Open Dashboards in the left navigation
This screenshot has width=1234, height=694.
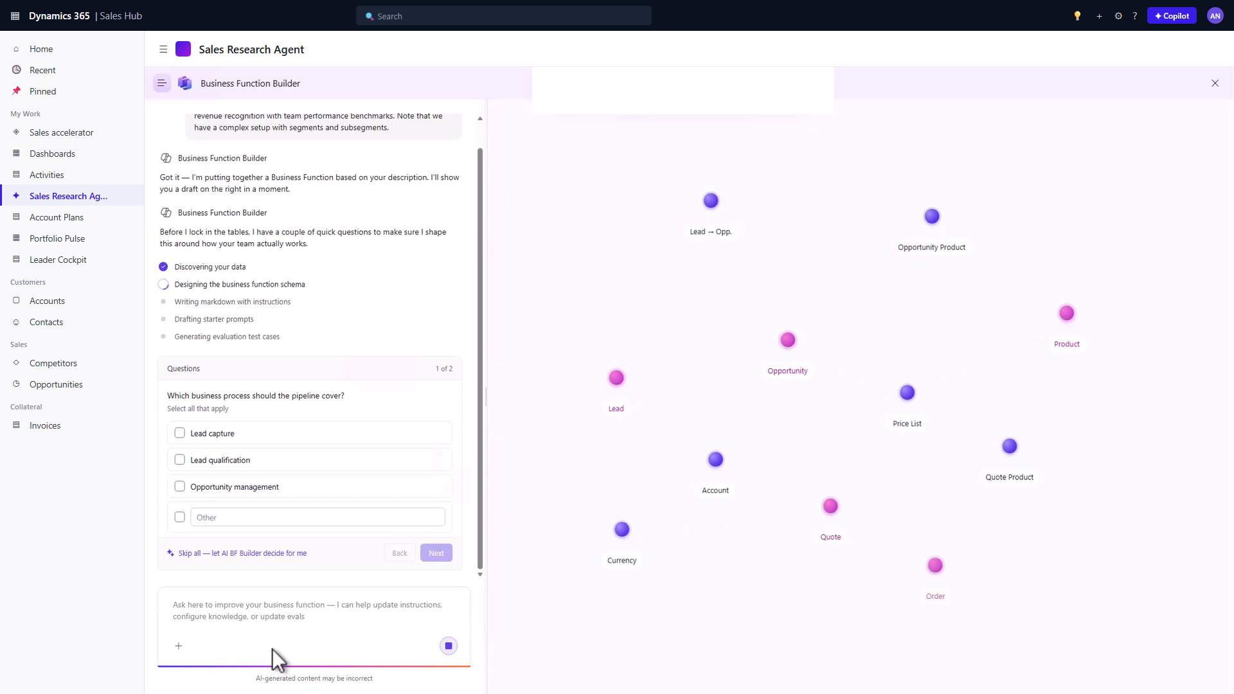click(72, 154)
